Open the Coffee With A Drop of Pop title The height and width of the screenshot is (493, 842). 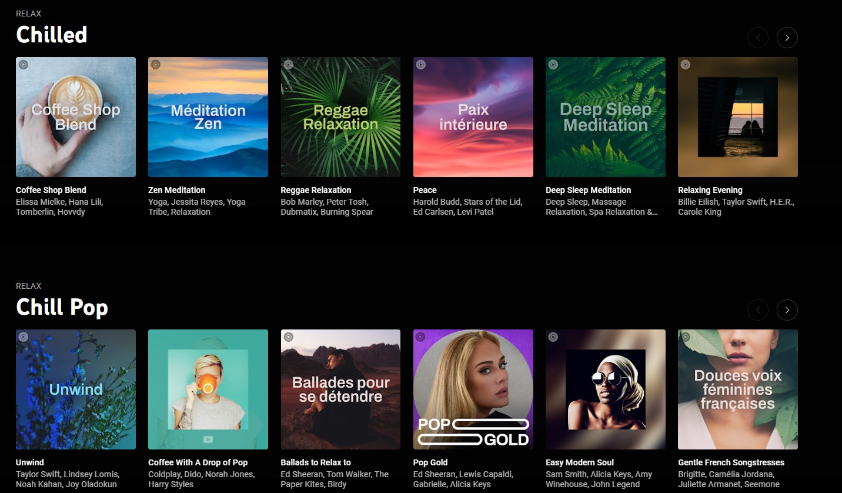198,462
